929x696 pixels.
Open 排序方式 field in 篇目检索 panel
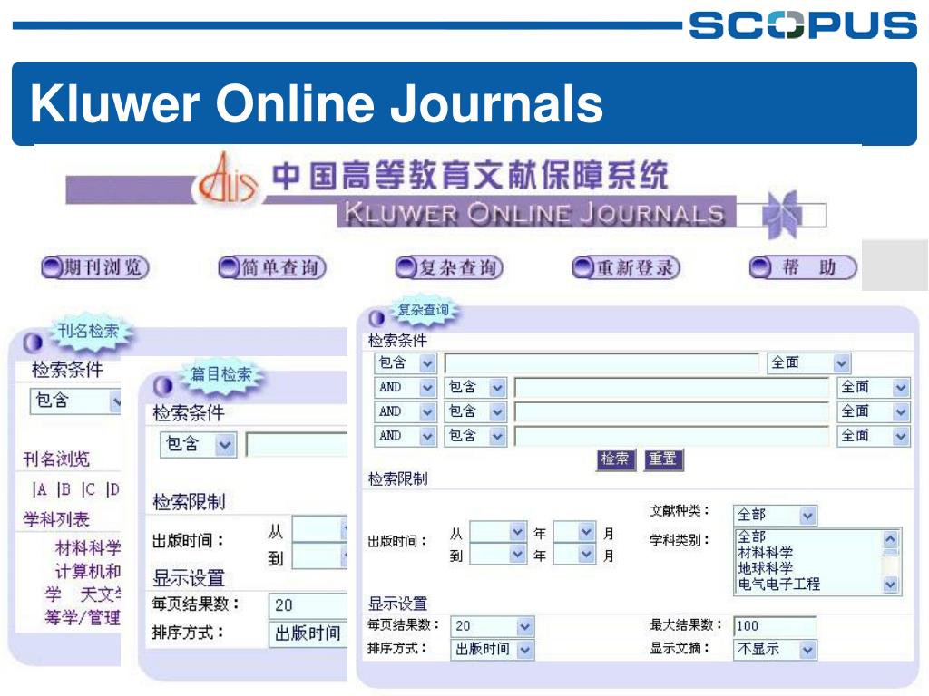click(x=308, y=633)
